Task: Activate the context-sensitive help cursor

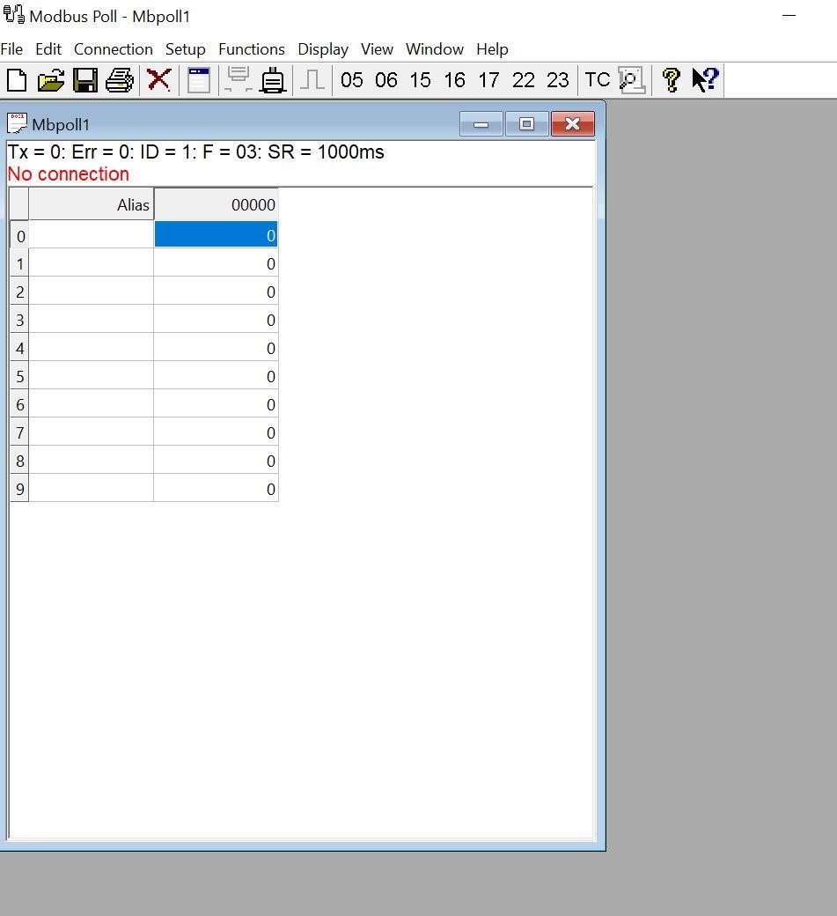Action: tap(702, 79)
